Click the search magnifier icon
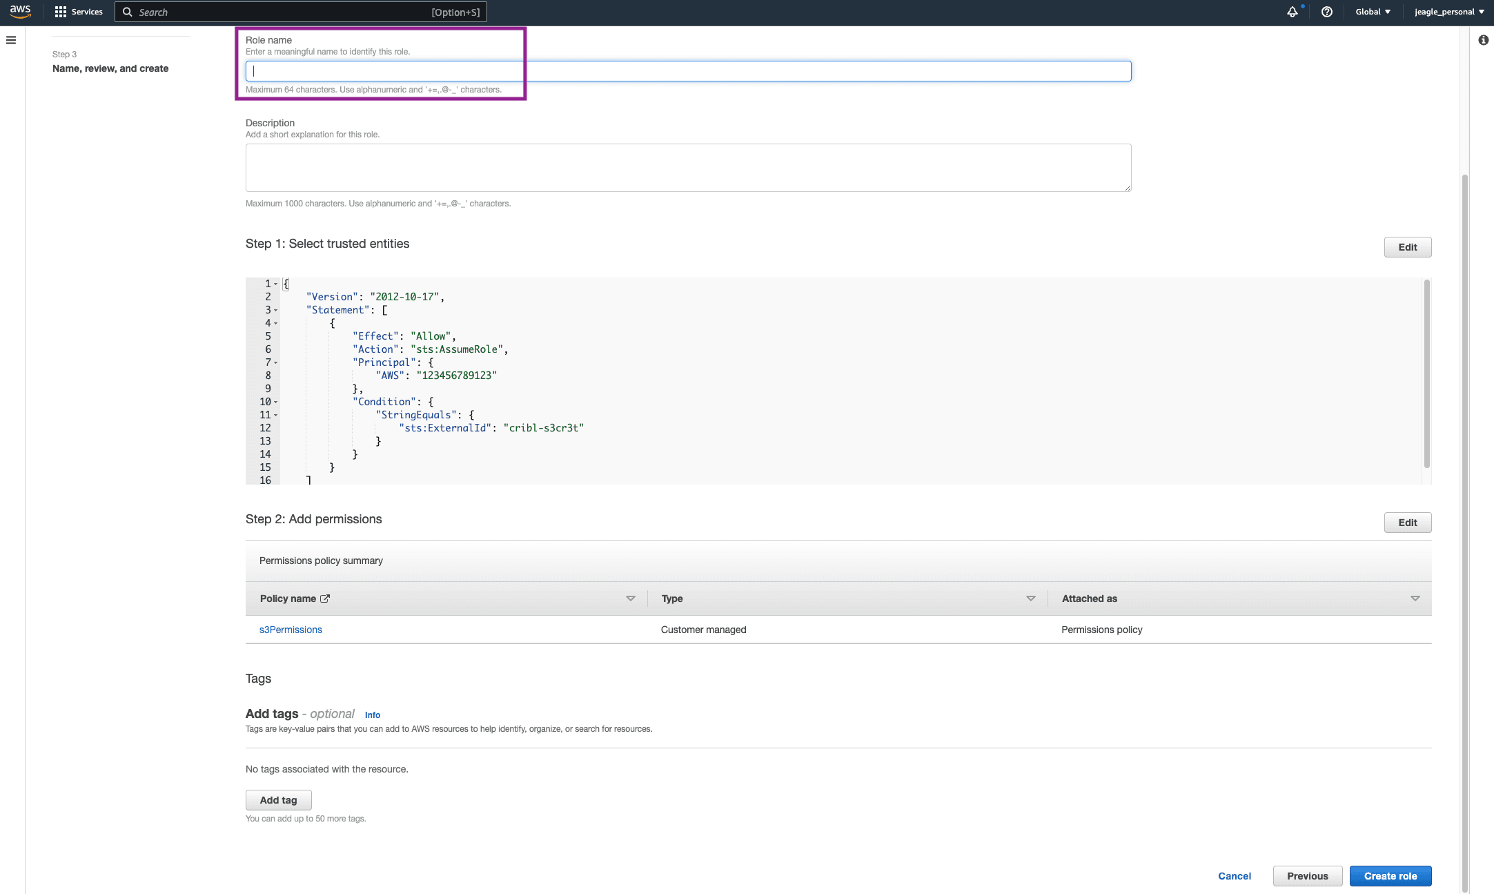The height and width of the screenshot is (894, 1494). click(x=127, y=12)
